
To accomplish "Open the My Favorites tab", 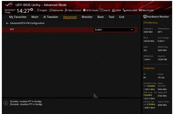I will click(18, 17).
